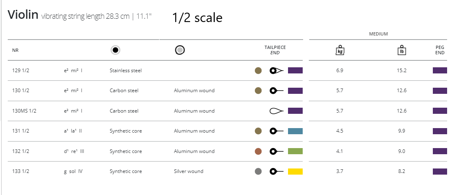Click the purple peg end swatch for 129 1/2
This screenshot has height=195, width=452.
click(x=440, y=71)
